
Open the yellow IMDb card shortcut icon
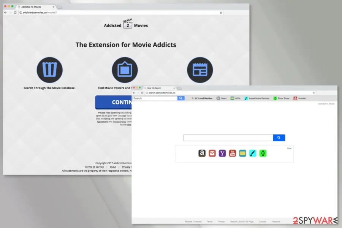pos(242,153)
